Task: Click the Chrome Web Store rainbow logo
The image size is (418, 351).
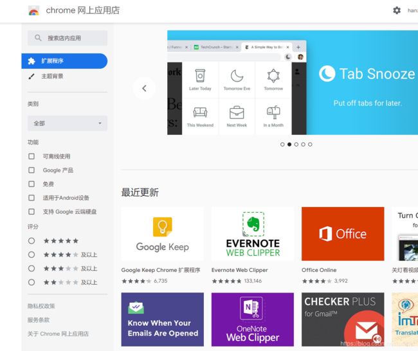Action: pyautogui.click(x=34, y=11)
